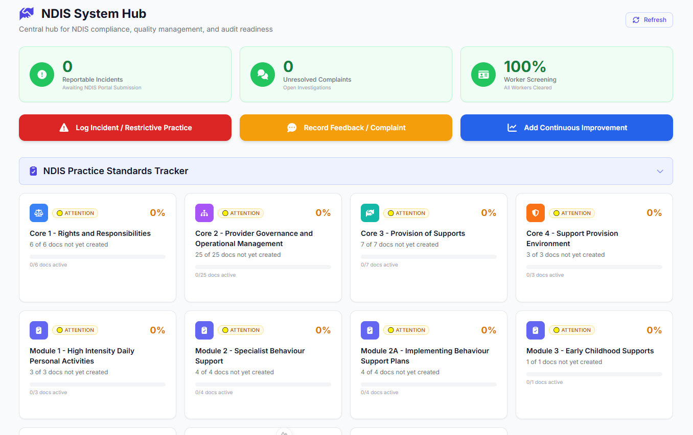Click the scales icon on Core 1 card
This screenshot has height=435, width=693.
pyautogui.click(x=38, y=213)
